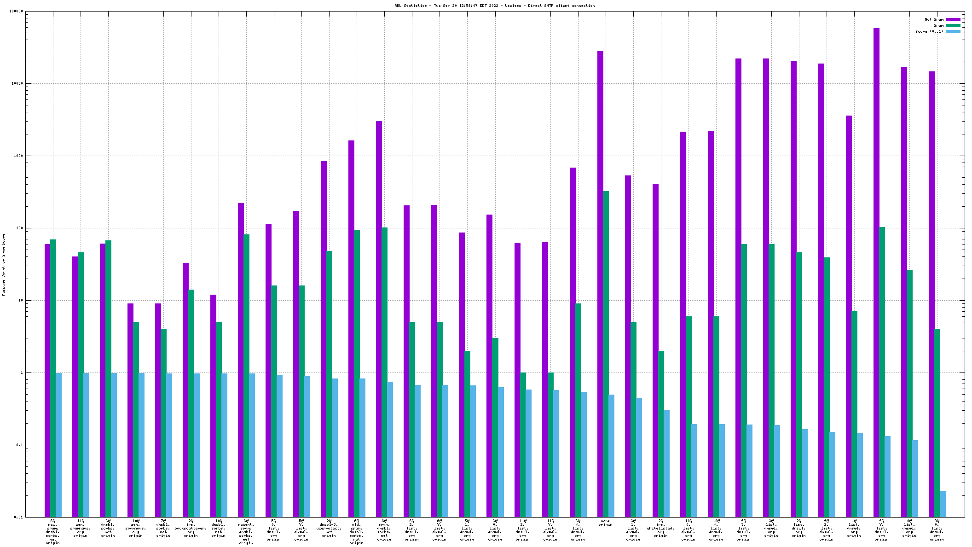Image resolution: width=972 pixels, height=547 pixels.
Task: Click the purple Not Spam legend swatch
Action: (x=953, y=19)
